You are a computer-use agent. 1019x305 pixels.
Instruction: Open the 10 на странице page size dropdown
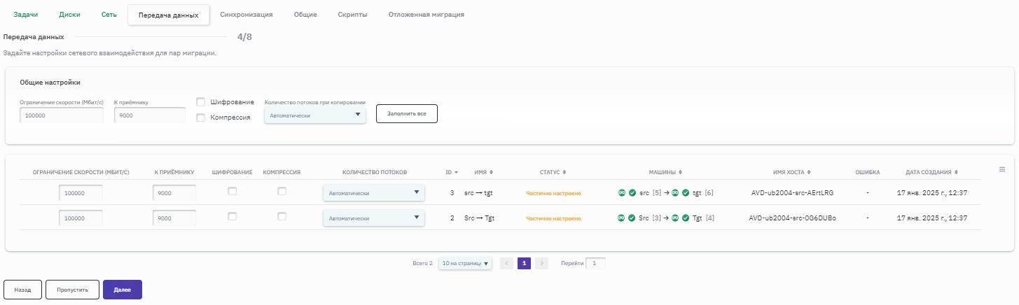pyautogui.click(x=465, y=264)
